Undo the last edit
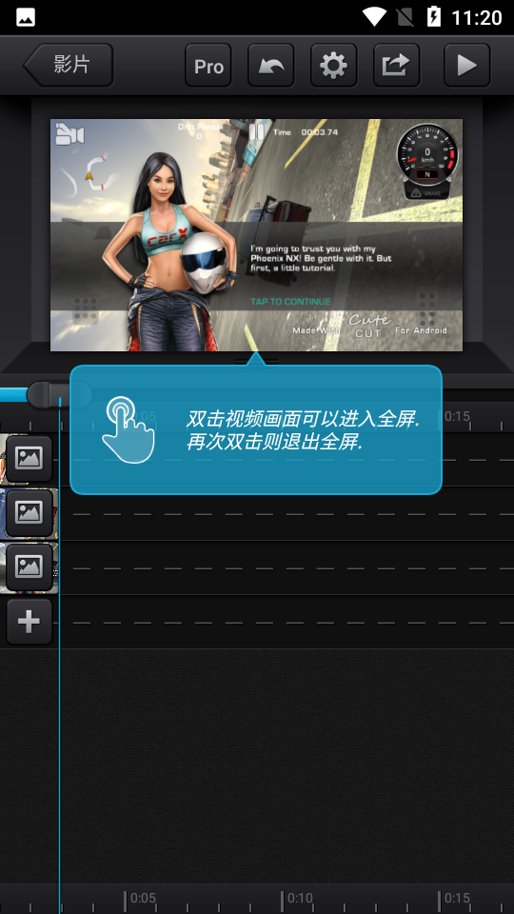This screenshot has height=914, width=514. (271, 66)
